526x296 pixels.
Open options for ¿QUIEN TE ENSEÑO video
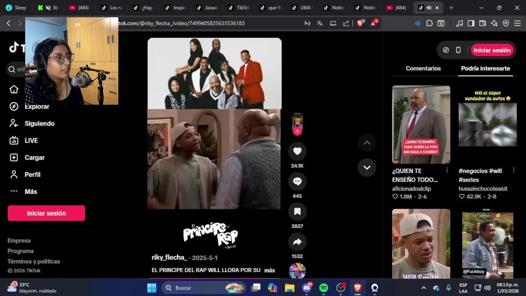pos(447,170)
